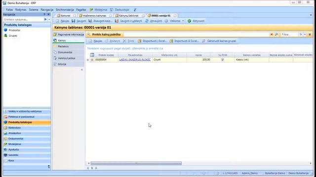The width and height of the screenshot is (316, 177).
Task: Click the red Saugoti ir uždaryti icon
Action: pos(117,21)
